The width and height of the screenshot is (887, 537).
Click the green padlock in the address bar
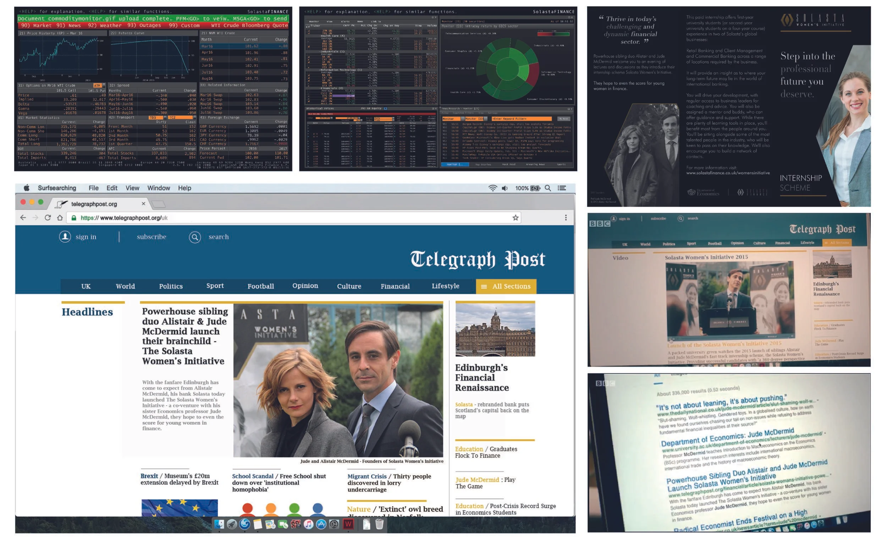[x=74, y=218]
